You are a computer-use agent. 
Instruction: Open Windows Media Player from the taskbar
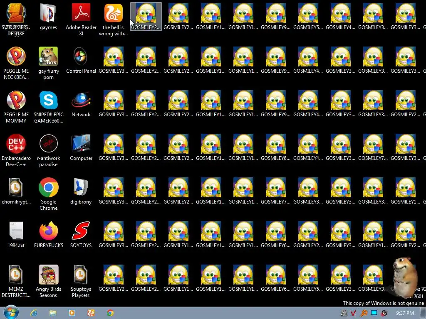72,313
